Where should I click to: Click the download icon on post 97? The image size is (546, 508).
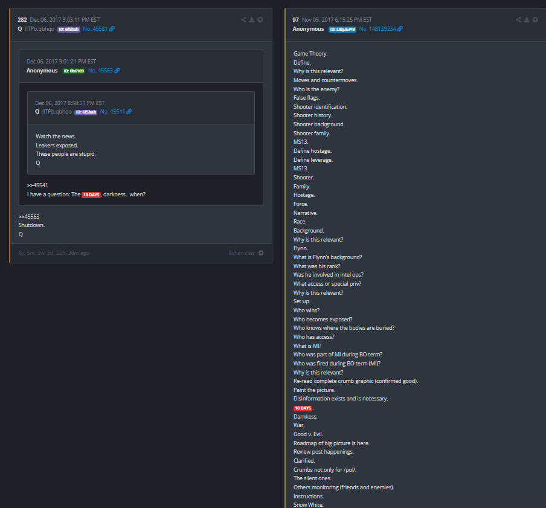[527, 20]
